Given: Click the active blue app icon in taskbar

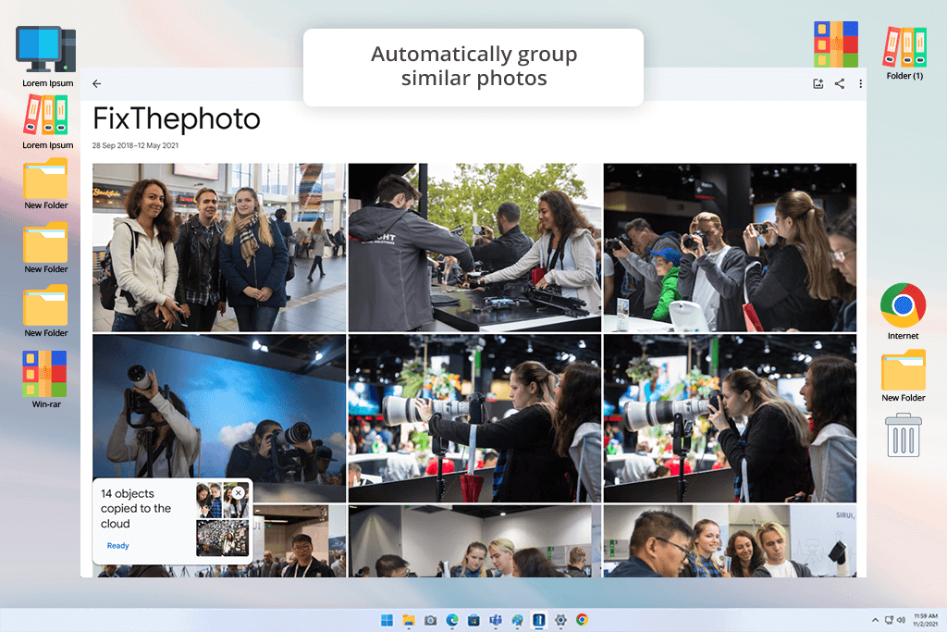Looking at the screenshot, I should point(539,620).
